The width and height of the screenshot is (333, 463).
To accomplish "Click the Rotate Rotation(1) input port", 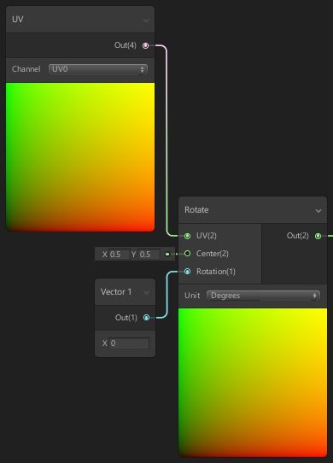I will tap(188, 272).
